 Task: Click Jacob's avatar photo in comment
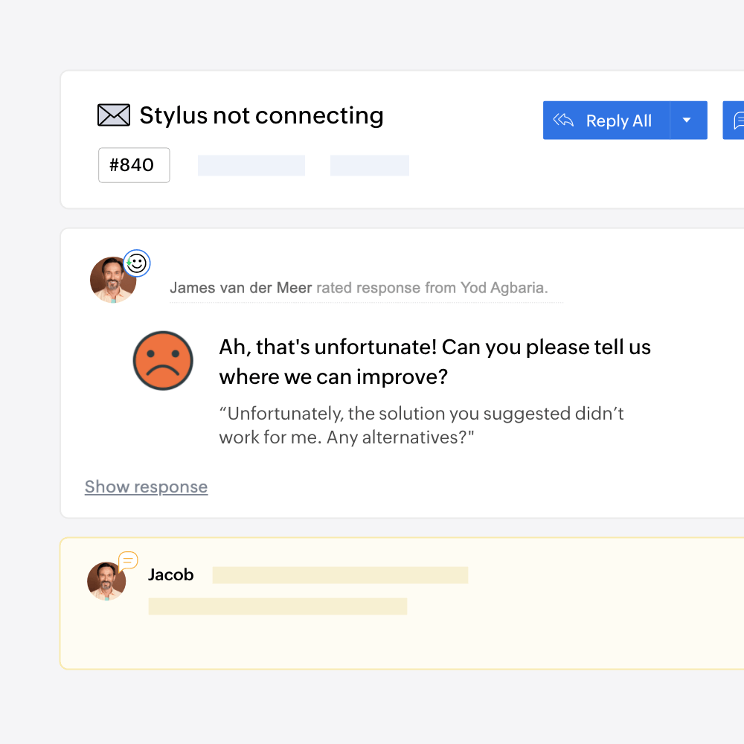[x=106, y=581]
